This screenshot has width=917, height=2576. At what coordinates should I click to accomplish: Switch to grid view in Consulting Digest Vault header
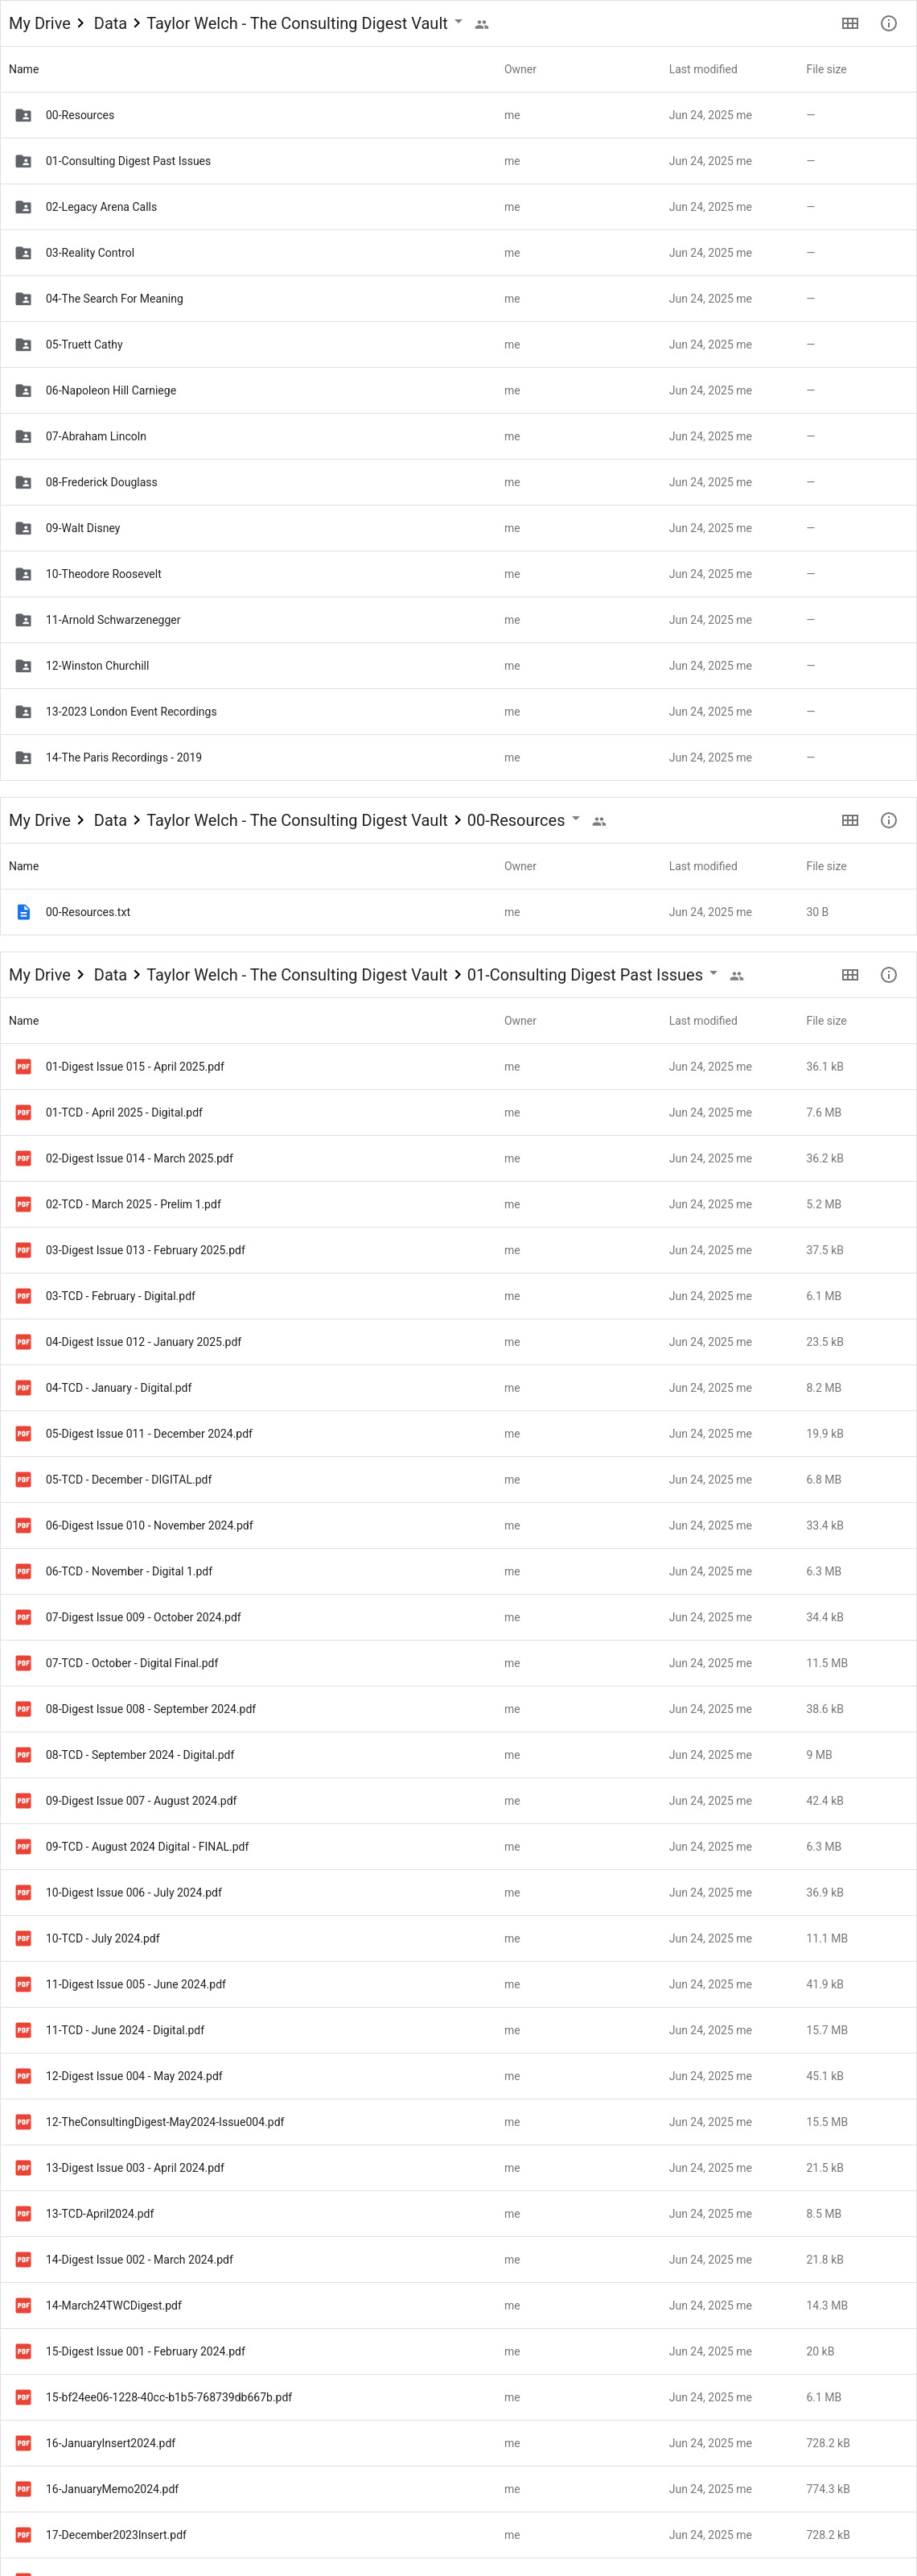point(850,23)
